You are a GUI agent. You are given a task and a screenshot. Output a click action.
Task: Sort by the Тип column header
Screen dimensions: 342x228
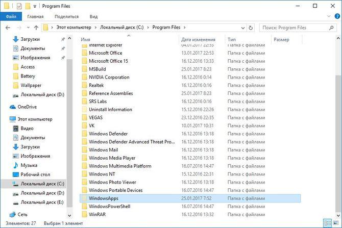click(x=231, y=40)
